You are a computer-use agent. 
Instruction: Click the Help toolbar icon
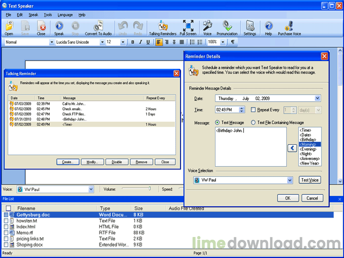(x=269, y=28)
